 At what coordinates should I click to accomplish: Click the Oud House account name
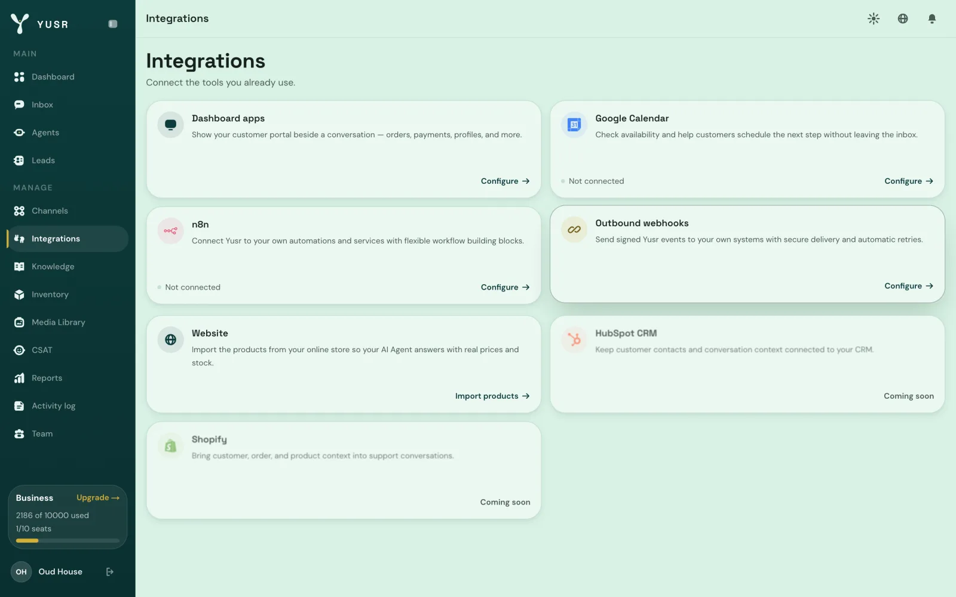(x=60, y=572)
